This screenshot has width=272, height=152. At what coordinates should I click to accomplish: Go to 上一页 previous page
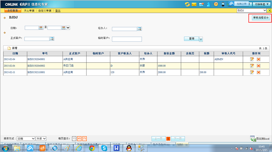(x=159, y=138)
